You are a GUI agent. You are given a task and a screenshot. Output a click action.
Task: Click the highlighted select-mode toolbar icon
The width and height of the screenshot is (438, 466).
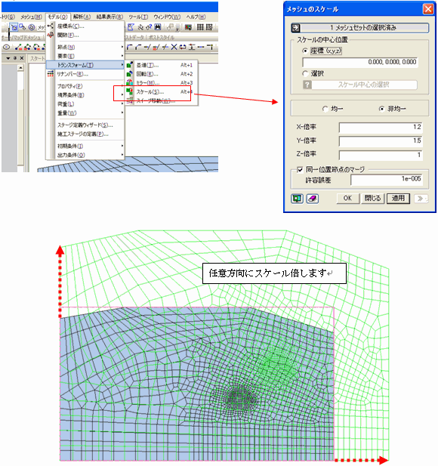14,27
